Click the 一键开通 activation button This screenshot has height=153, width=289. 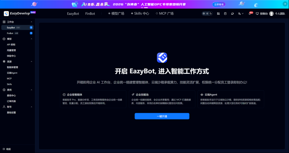click(162, 116)
